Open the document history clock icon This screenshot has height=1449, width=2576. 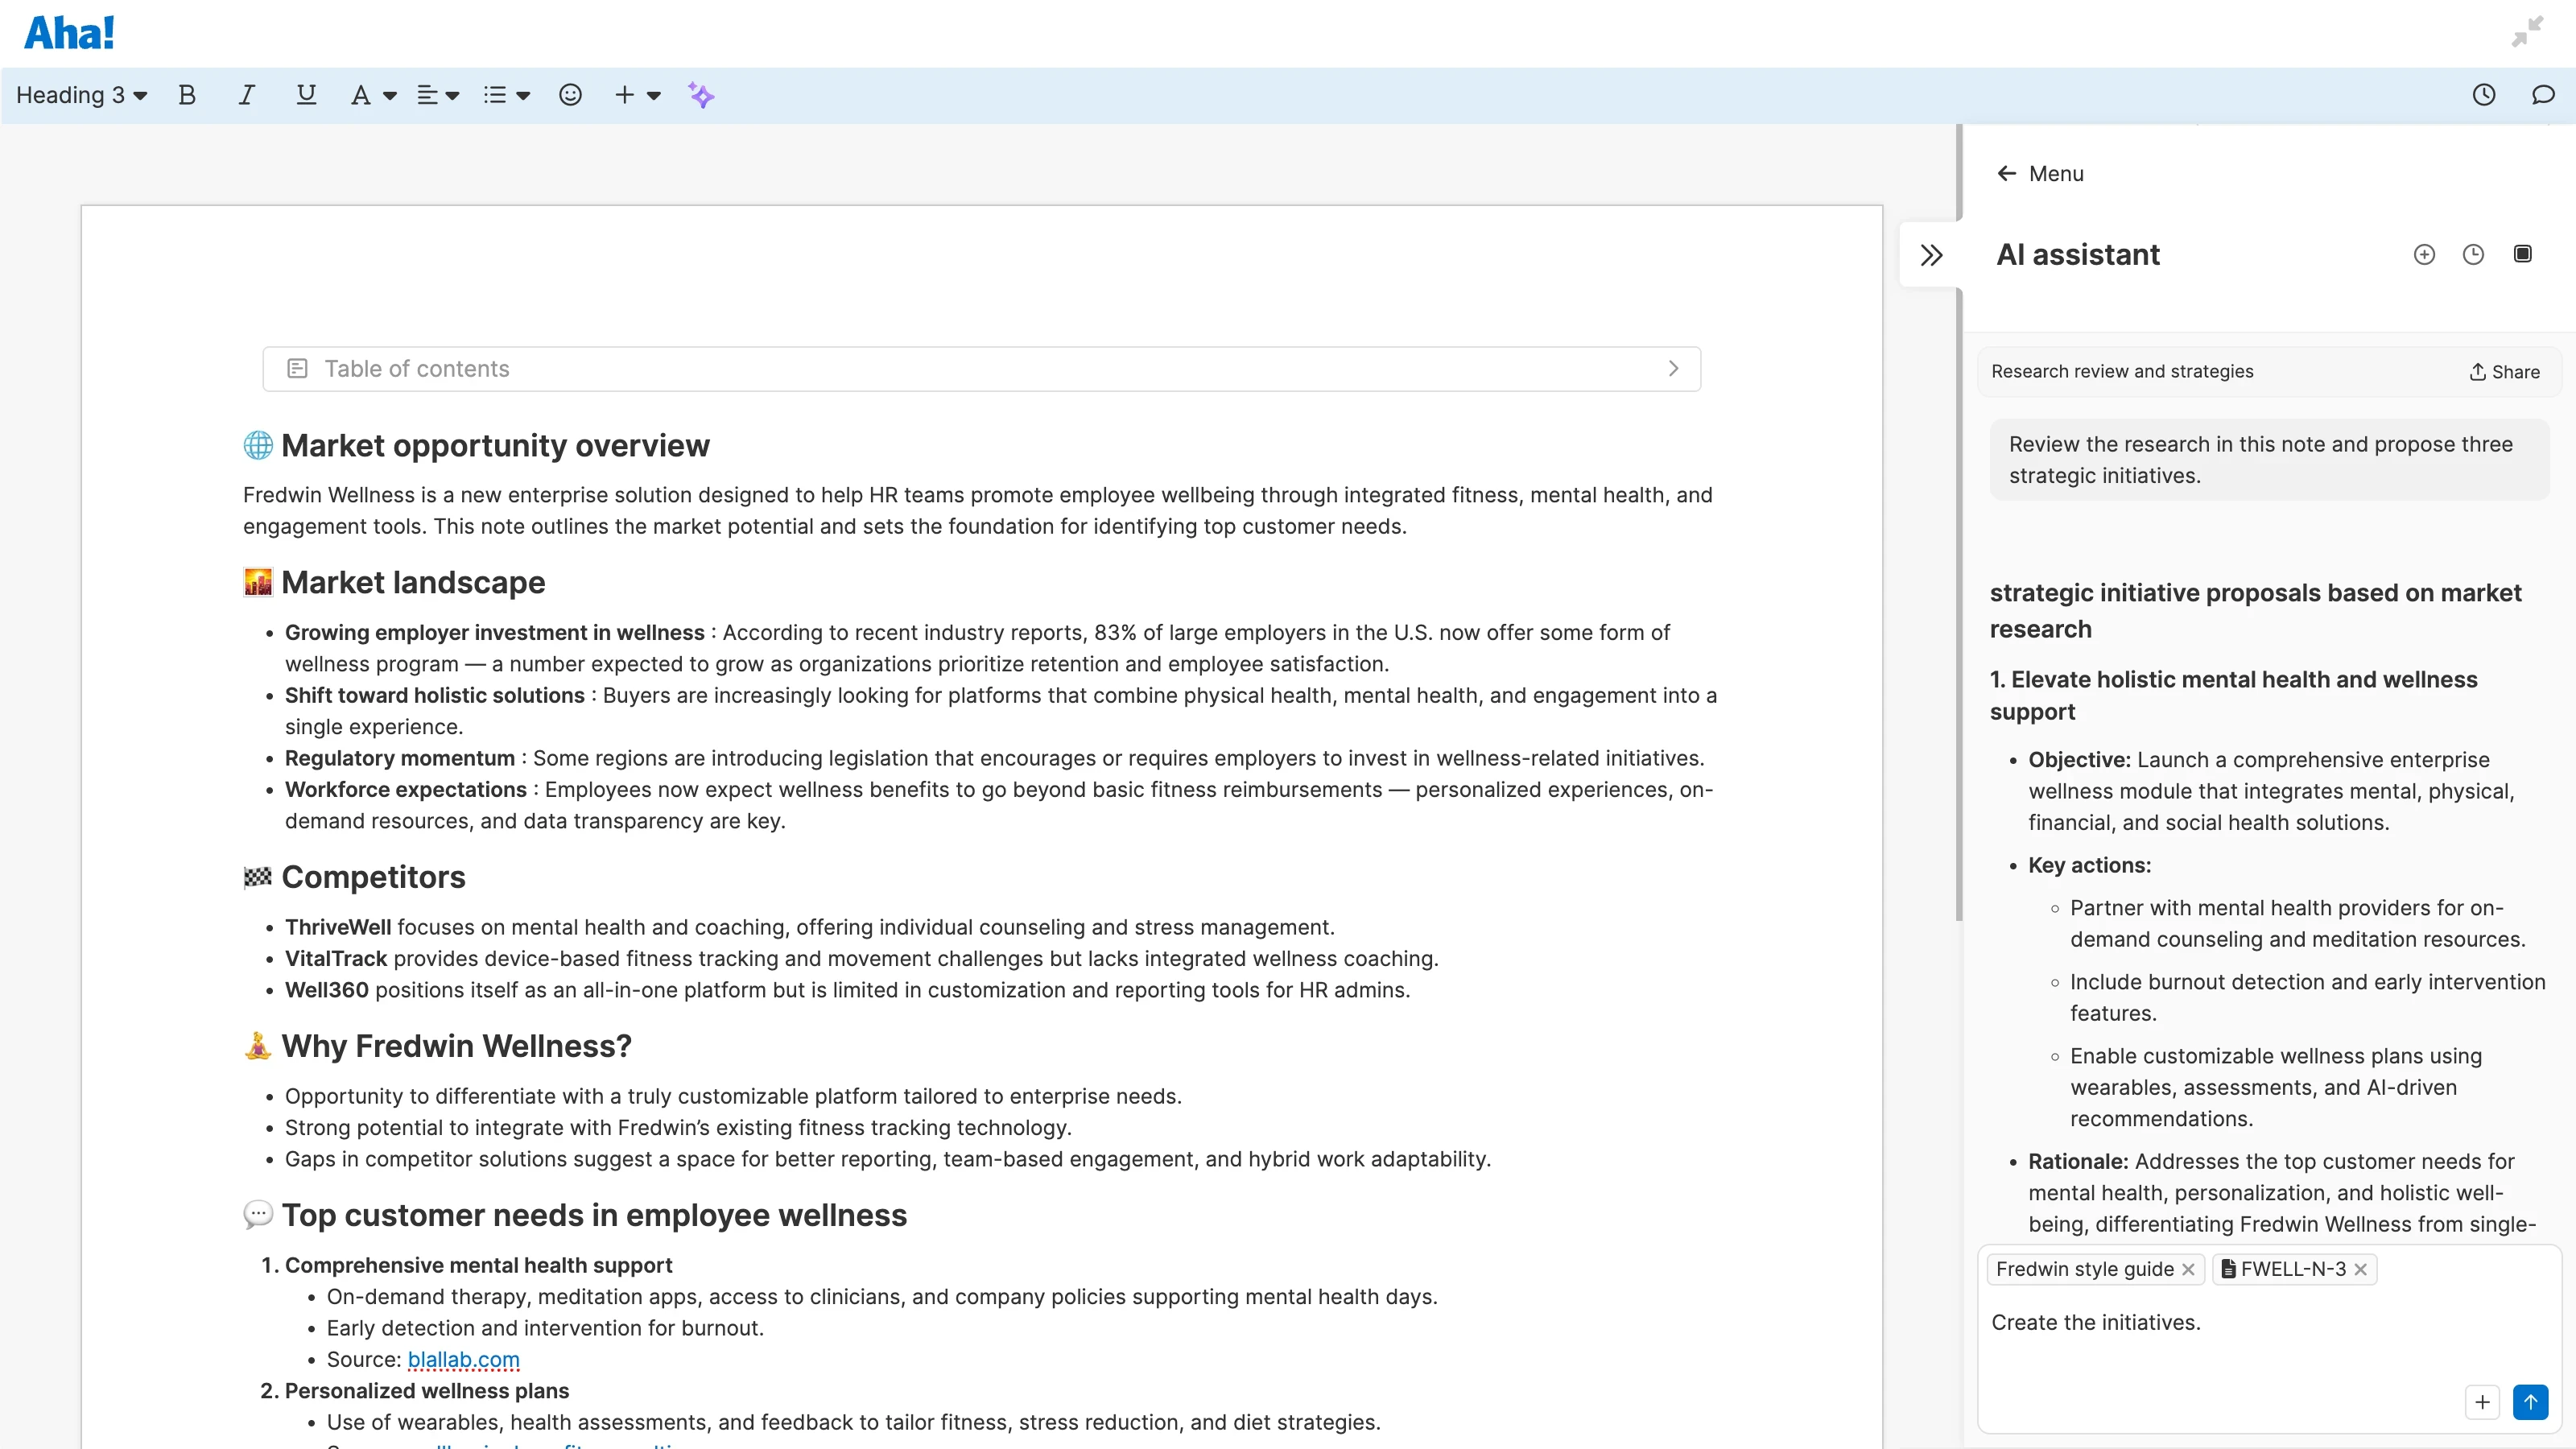pyautogui.click(x=2484, y=95)
